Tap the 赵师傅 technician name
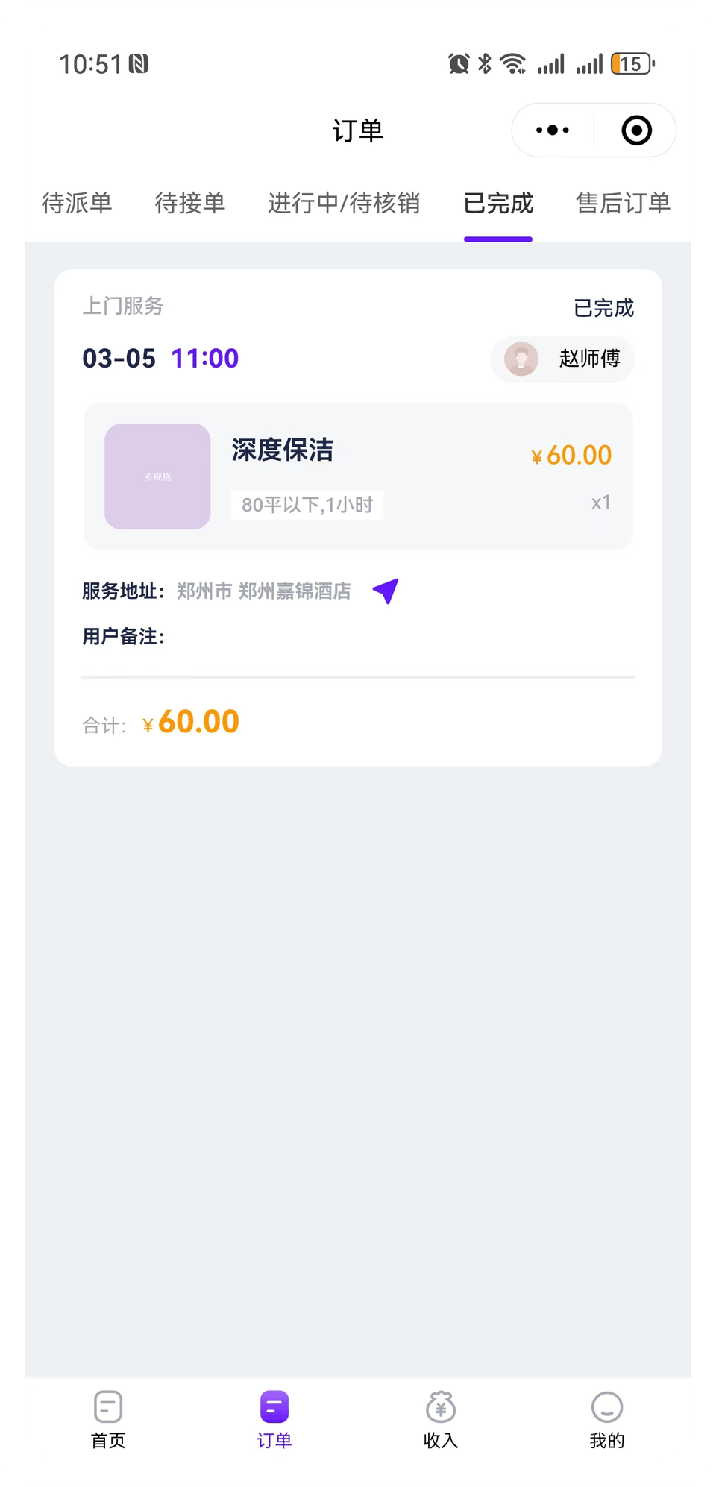The width and height of the screenshot is (716, 1487). (589, 359)
